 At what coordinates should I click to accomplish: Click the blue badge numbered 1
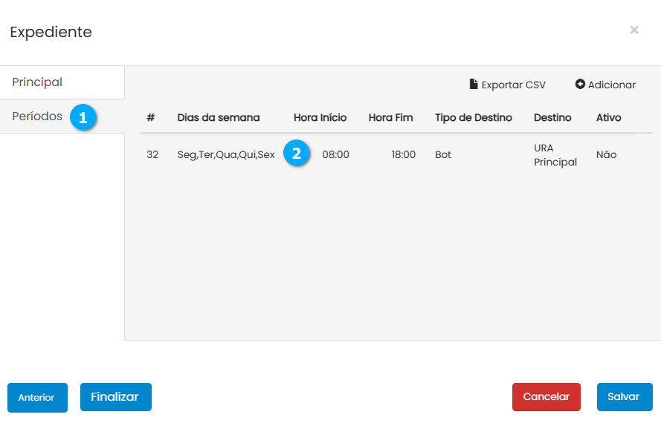[x=83, y=117]
